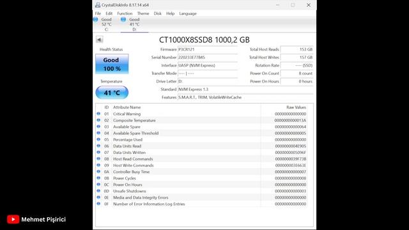Viewport: 409px width, 230px height.
Task: Click the status dot of Controller Busy Time row
Action: [x=98, y=172]
